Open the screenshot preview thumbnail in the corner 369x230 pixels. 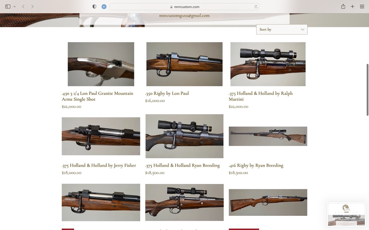click(346, 214)
